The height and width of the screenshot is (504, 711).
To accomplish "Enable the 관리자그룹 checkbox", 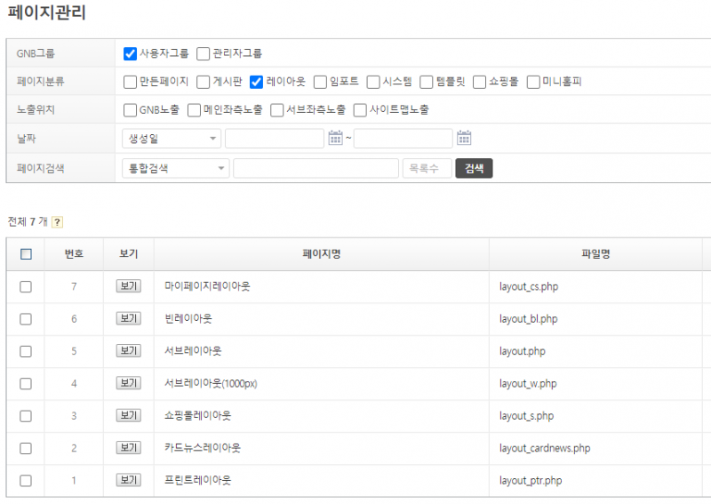I will tap(204, 53).
